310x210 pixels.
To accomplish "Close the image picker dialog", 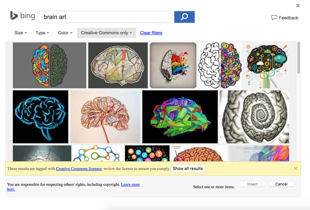I will click(x=298, y=5).
